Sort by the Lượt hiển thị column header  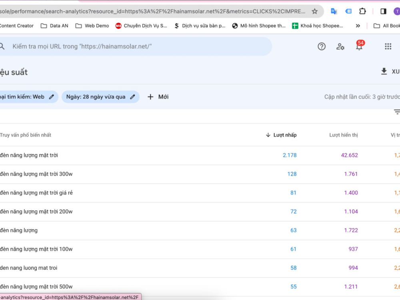click(343, 135)
